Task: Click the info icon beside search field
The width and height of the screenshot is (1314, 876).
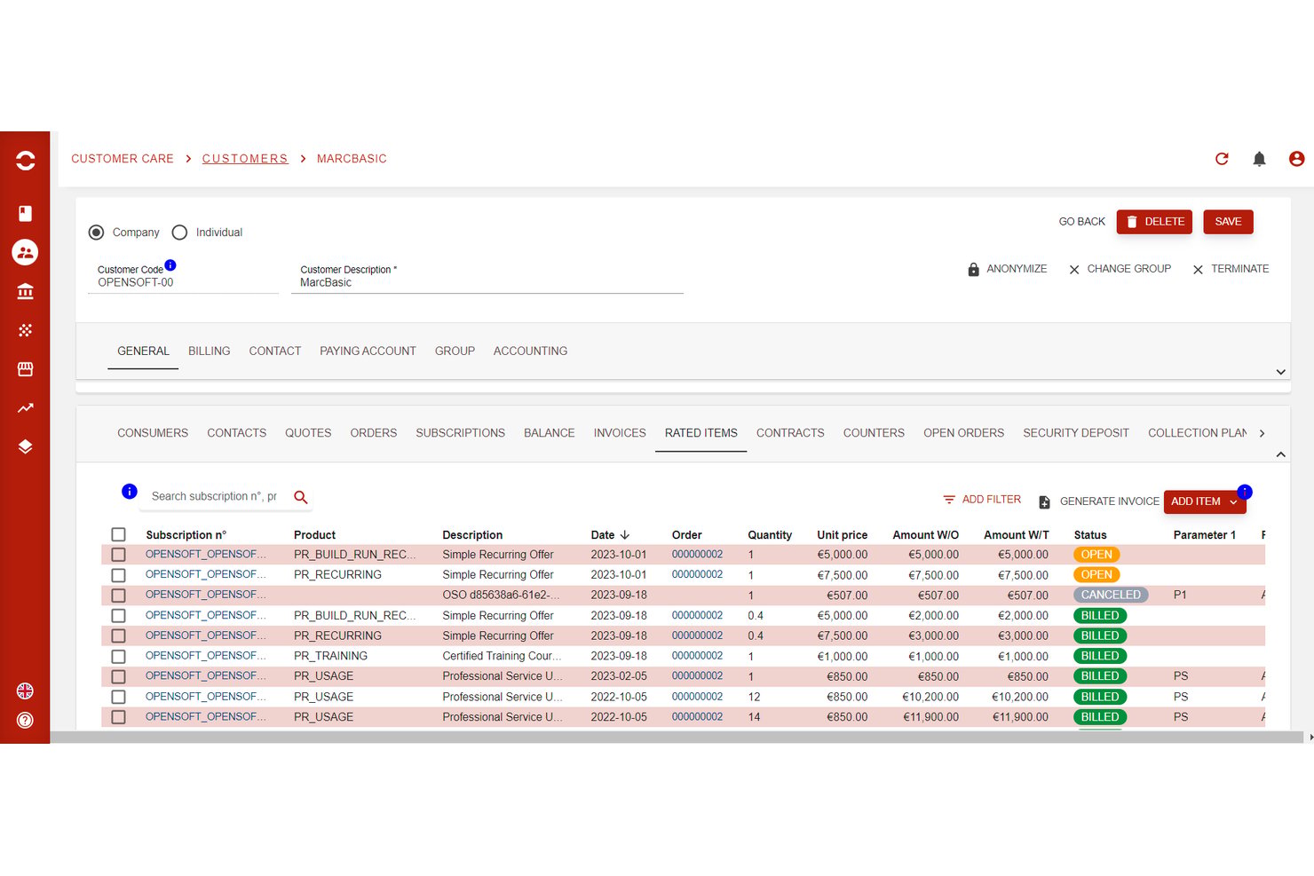Action: [129, 492]
